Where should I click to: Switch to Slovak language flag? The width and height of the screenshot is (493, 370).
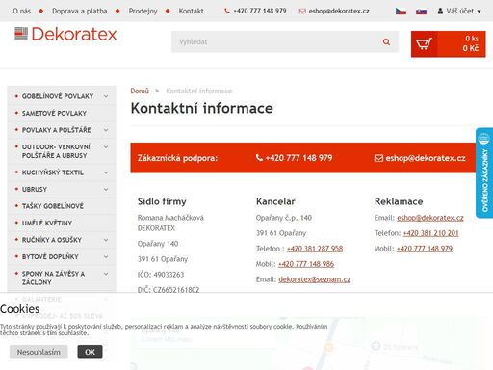(x=421, y=12)
